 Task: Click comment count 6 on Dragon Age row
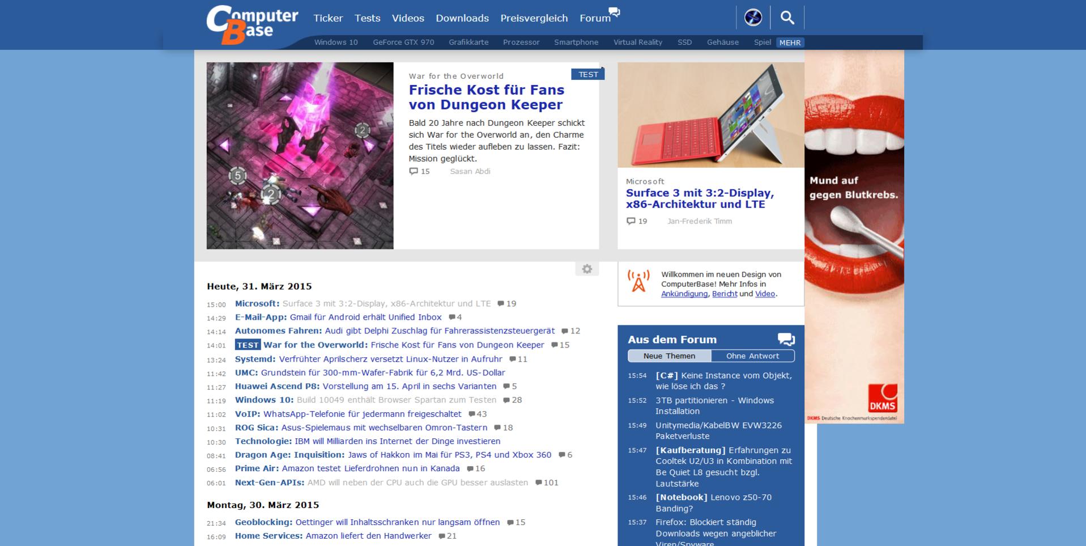coord(565,455)
